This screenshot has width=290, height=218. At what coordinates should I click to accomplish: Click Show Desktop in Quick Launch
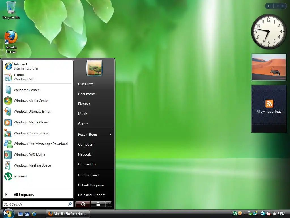[20, 214]
